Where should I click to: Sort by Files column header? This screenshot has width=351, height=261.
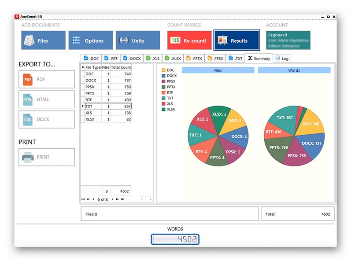click(106, 67)
